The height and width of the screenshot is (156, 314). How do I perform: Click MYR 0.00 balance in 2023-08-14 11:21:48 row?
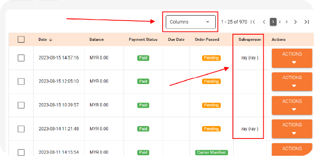point(99,129)
